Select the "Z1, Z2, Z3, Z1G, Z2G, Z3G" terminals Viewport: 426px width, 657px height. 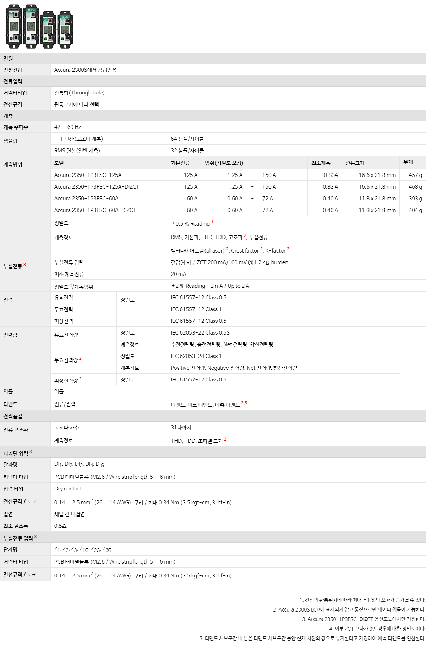click(x=83, y=549)
